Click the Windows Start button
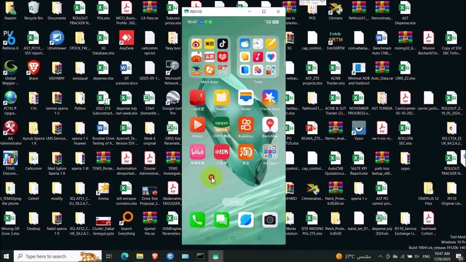This screenshot has height=262, width=466. [7, 256]
